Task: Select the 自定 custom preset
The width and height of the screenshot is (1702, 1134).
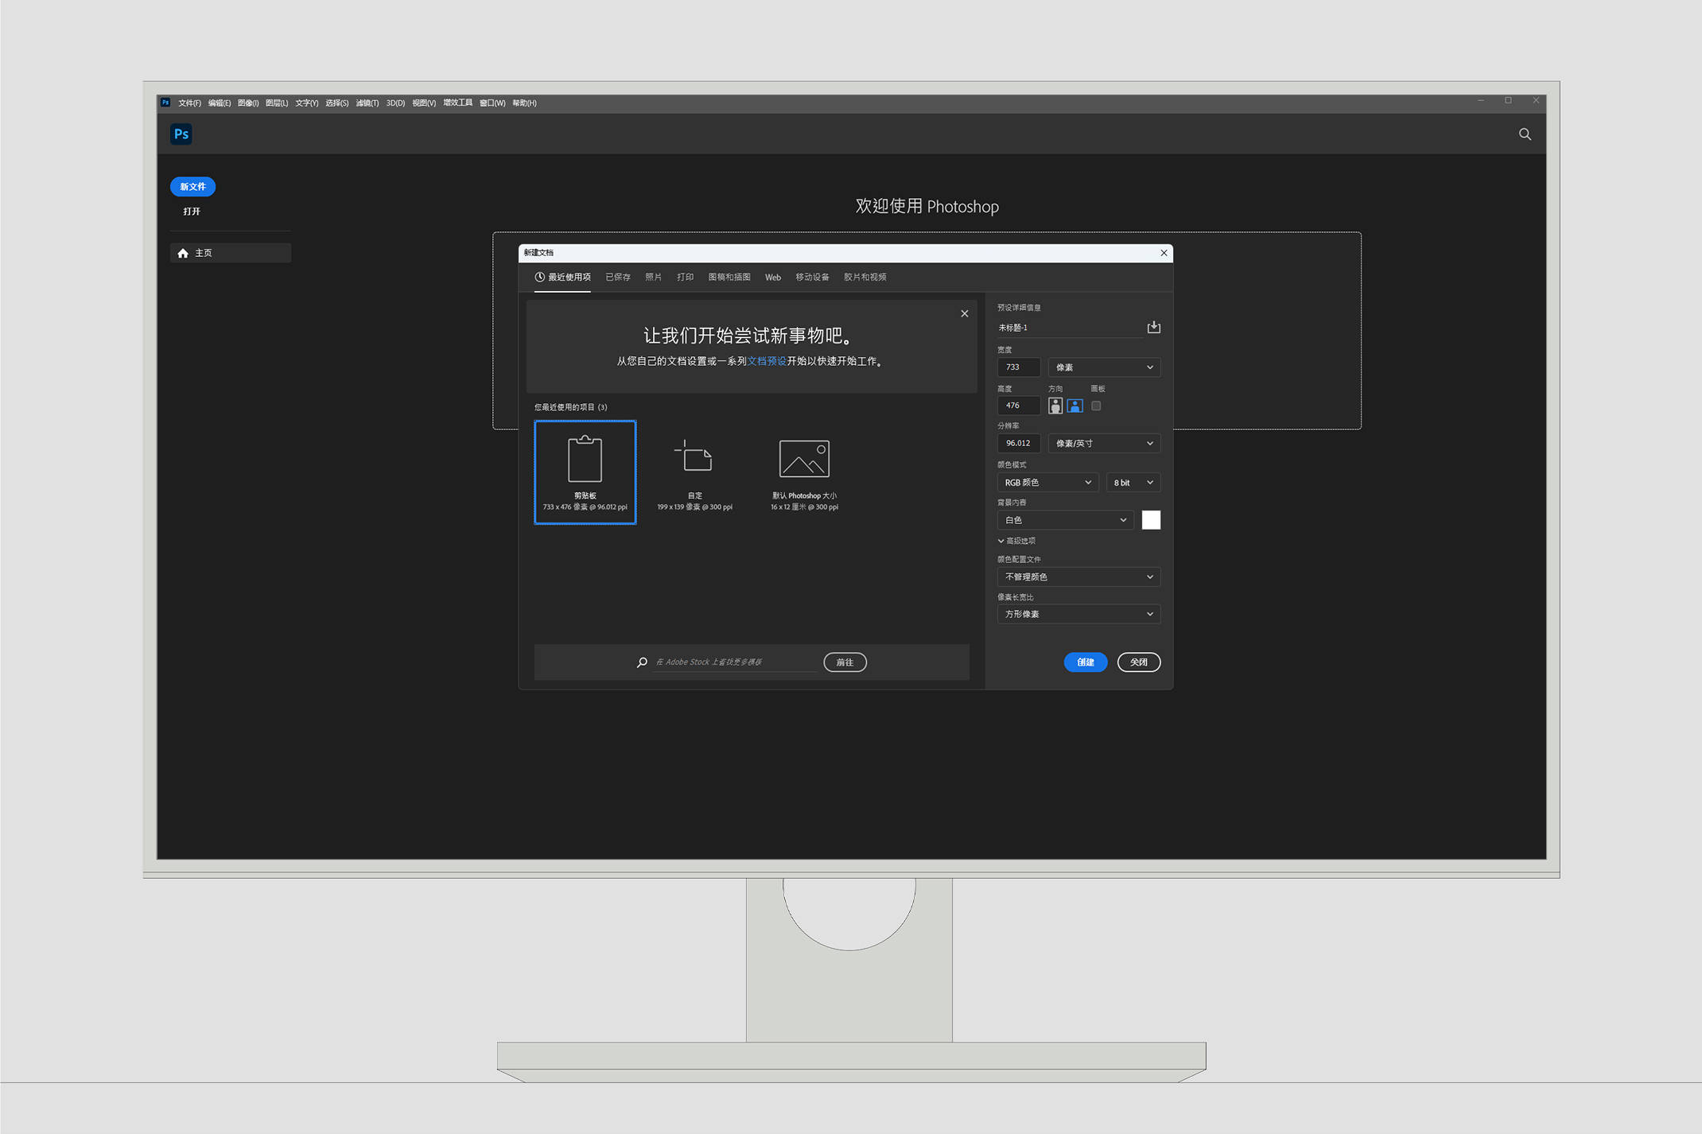Action: point(694,472)
